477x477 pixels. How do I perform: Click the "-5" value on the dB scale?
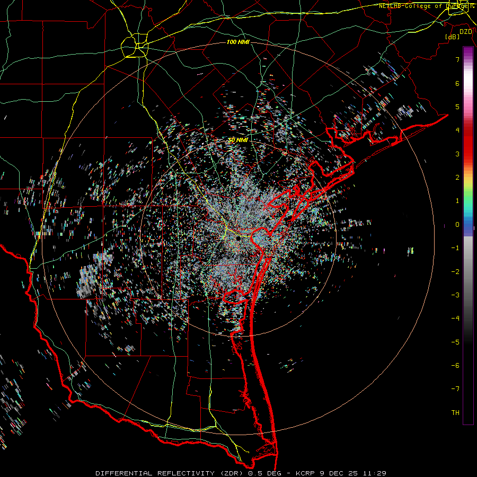455,342
